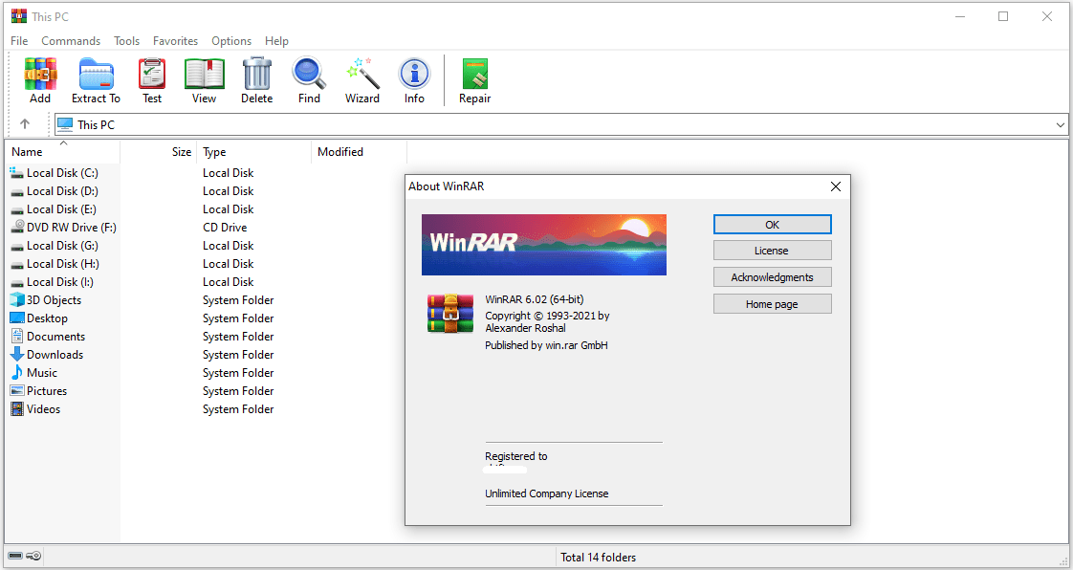Open the View toolbar icon
Screen dimensions: 1073x570
(x=204, y=74)
